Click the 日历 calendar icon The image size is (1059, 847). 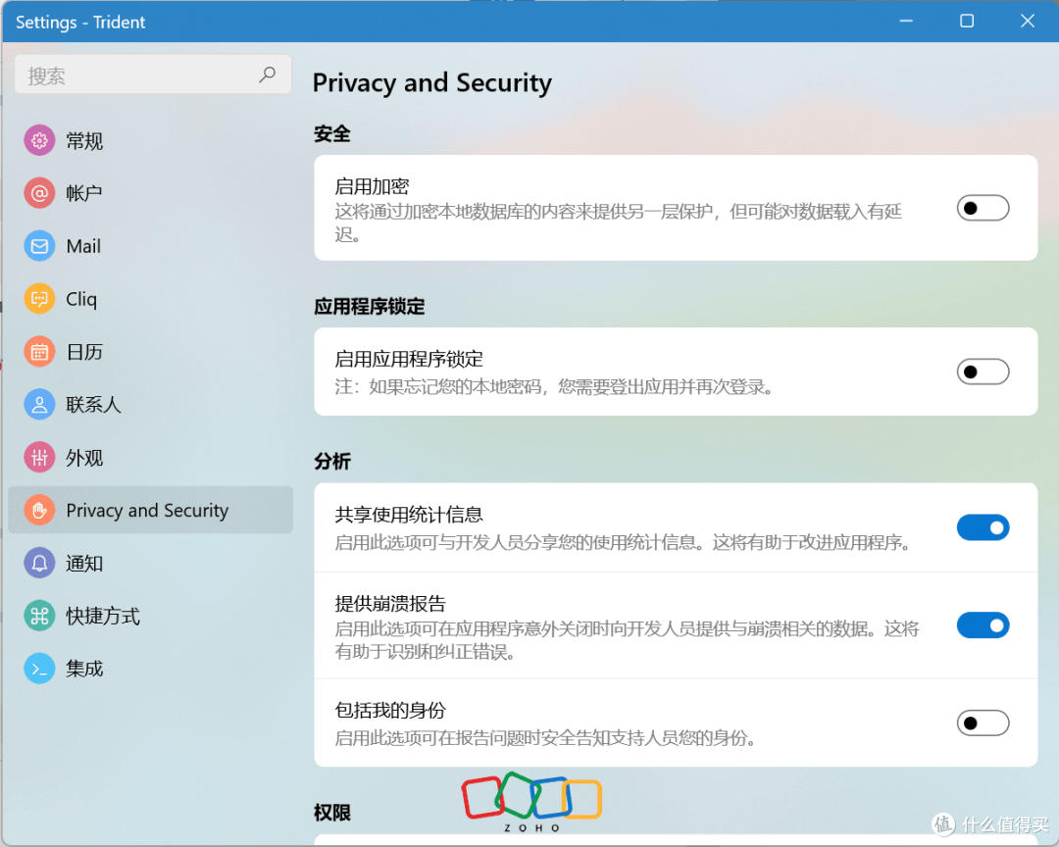point(39,351)
